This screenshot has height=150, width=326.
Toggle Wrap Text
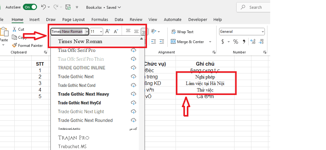coord(182,32)
